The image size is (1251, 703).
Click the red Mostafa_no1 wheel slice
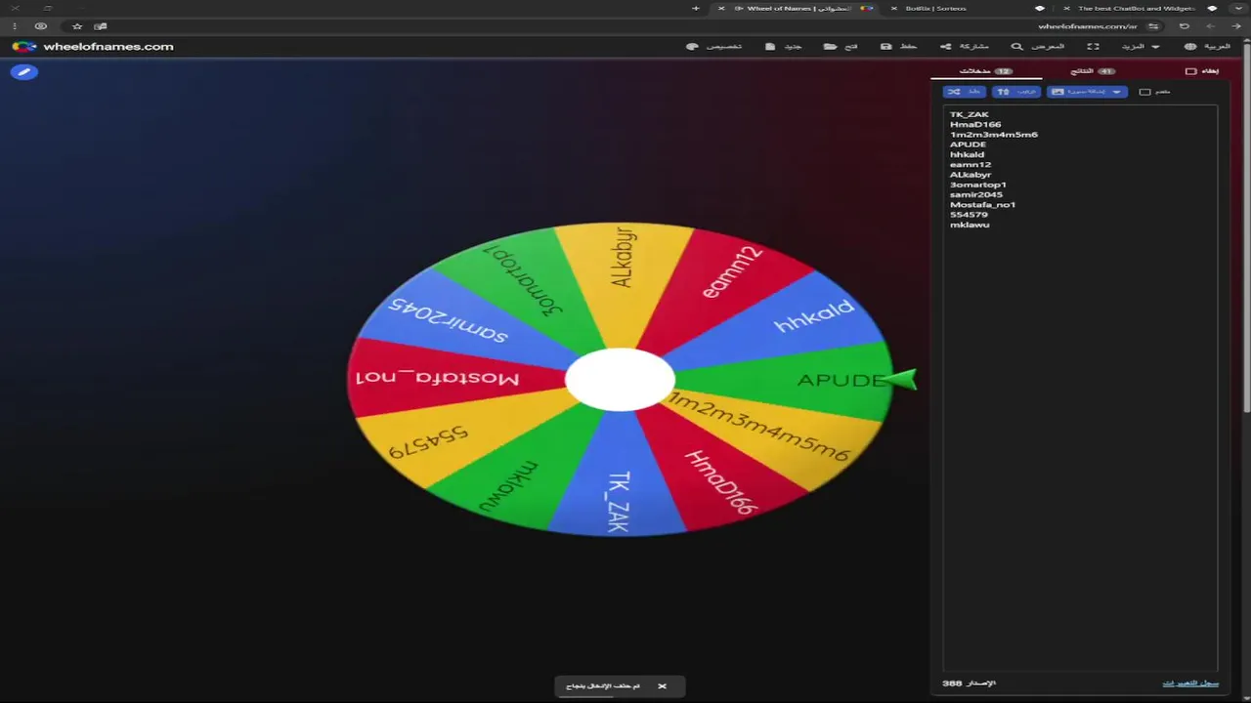coord(440,378)
